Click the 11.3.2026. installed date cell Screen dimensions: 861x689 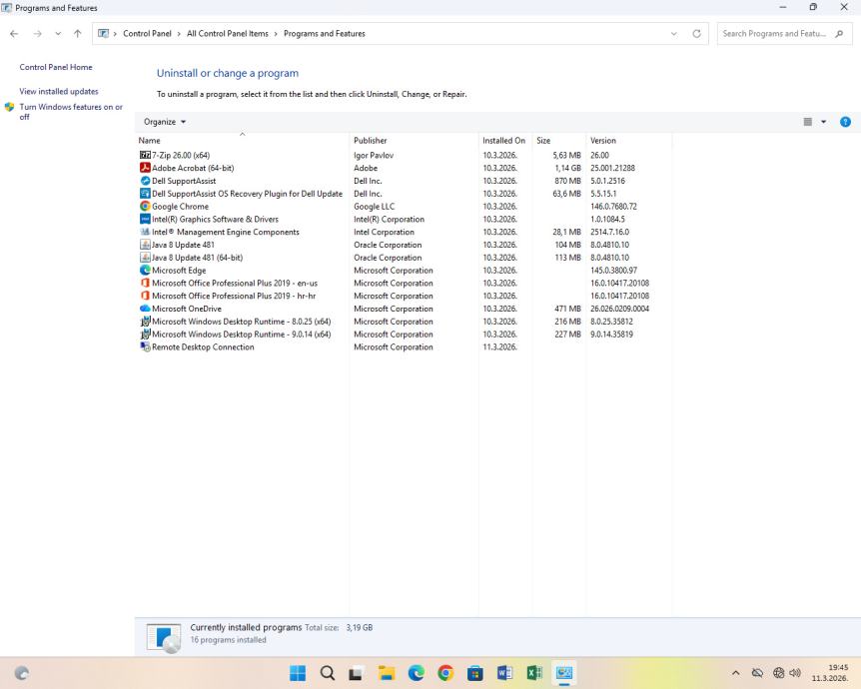point(499,346)
